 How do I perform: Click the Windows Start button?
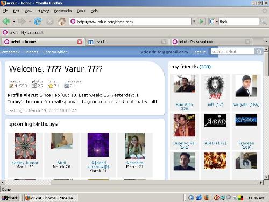[x=10, y=198]
